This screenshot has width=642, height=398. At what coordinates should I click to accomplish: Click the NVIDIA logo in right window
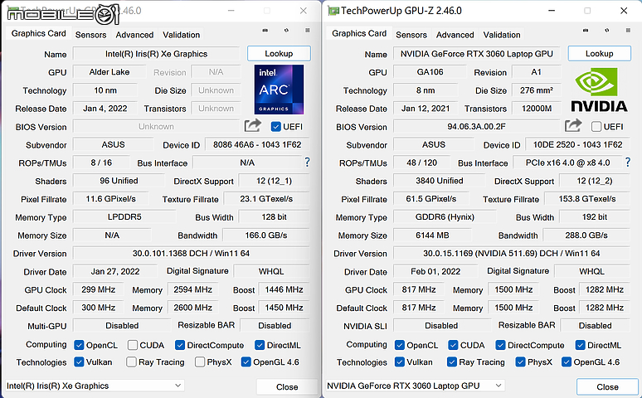(x=599, y=90)
